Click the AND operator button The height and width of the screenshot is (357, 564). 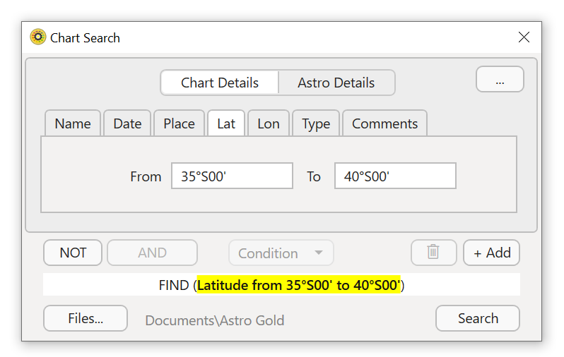point(152,253)
